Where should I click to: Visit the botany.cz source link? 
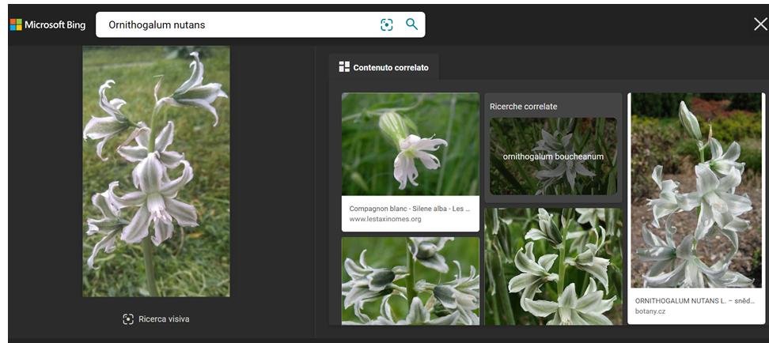[652, 311]
